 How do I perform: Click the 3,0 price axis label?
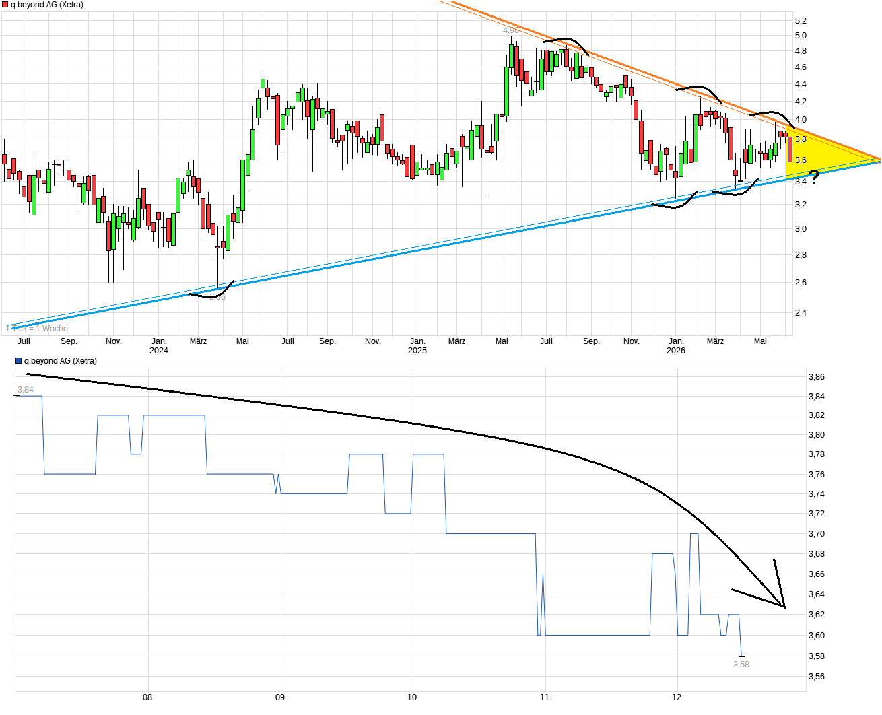pyautogui.click(x=801, y=229)
